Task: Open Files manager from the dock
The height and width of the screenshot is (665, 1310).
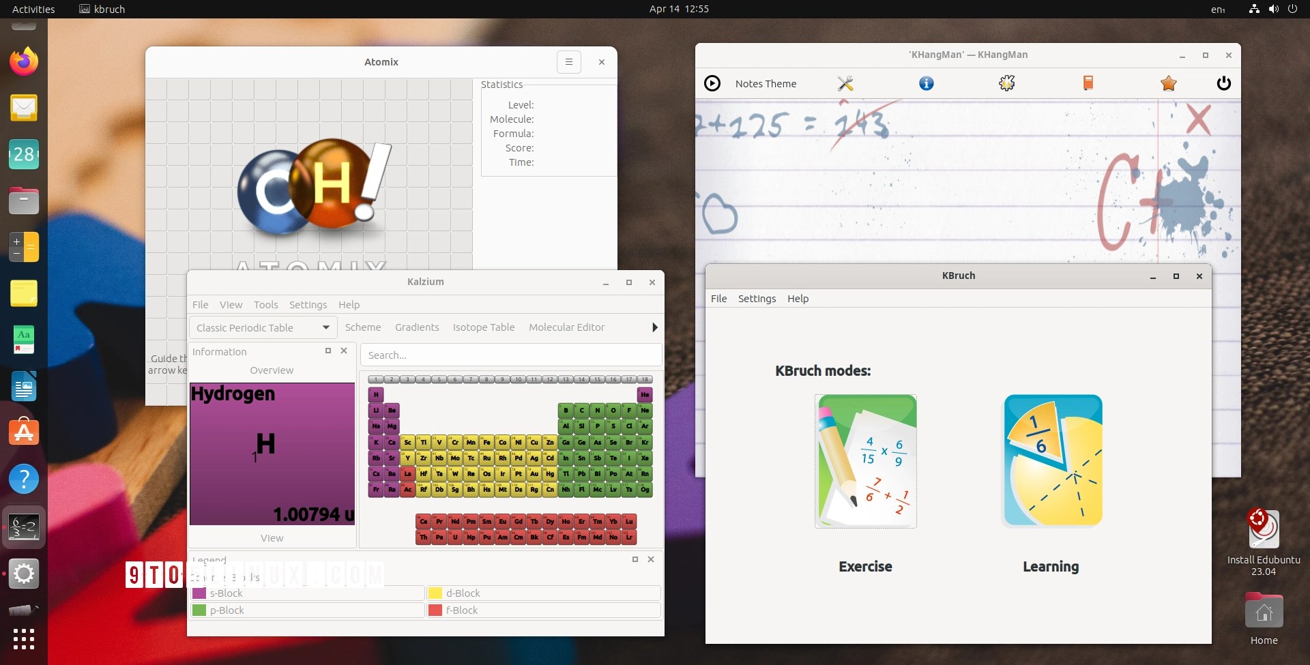Action: [x=24, y=201]
